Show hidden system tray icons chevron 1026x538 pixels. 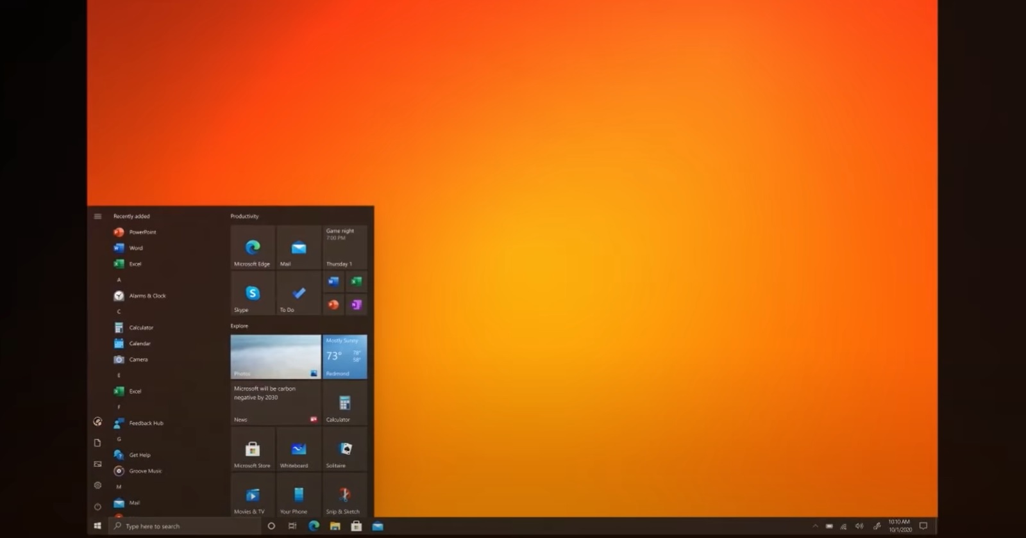[815, 526]
